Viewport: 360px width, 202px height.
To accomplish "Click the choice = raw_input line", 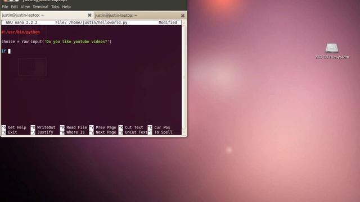I will point(56,42).
